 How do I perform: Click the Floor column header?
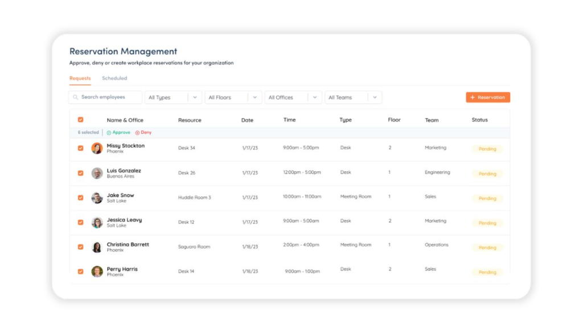pos(394,120)
